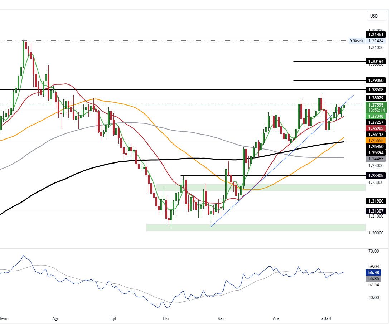Click the 2024 label on time axis
392x336 pixels.
point(326,318)
